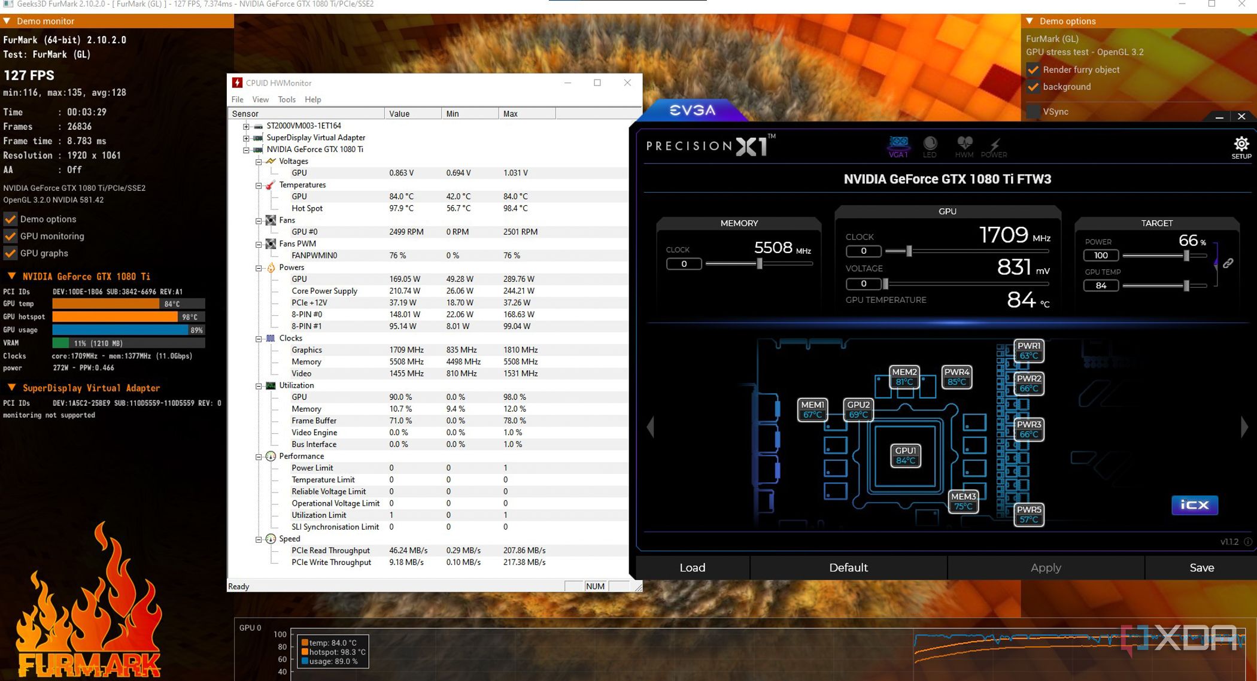Click the Voltages node icon in HWMonitor
The image size is (1257, 681).
point(271,162)
